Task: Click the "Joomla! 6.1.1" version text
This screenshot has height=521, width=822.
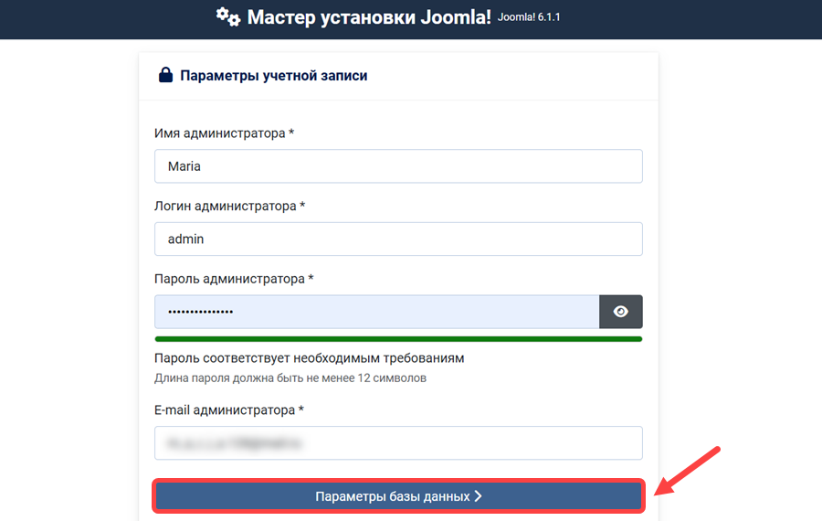Action: (529, 17)
